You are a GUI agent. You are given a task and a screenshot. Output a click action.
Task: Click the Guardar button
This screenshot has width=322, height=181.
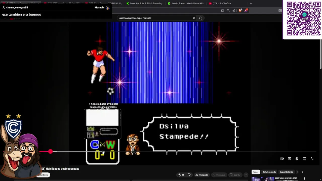pyautogui.click(x=235, y=175)
